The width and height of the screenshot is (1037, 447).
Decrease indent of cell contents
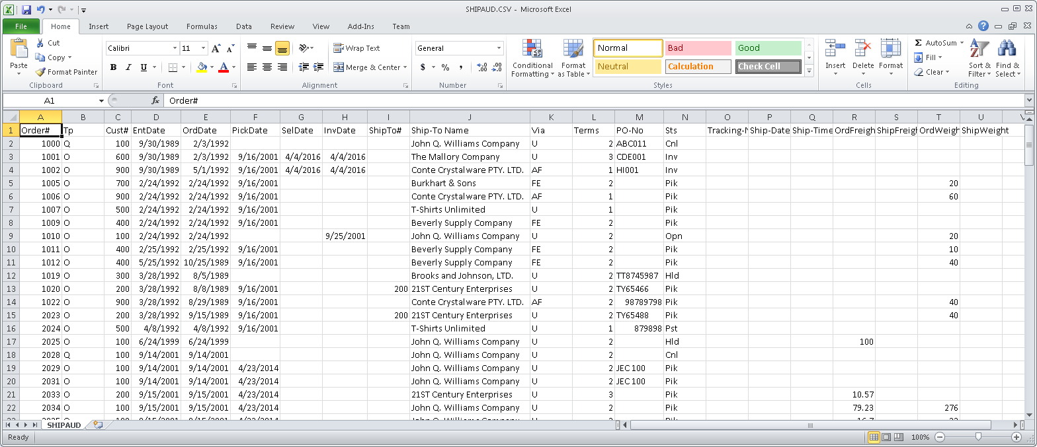click(x=304, y=67)
